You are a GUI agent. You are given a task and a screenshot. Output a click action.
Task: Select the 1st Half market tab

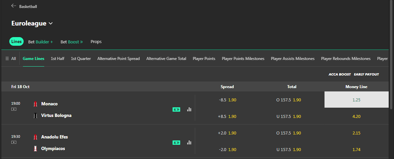click(58, 59)
